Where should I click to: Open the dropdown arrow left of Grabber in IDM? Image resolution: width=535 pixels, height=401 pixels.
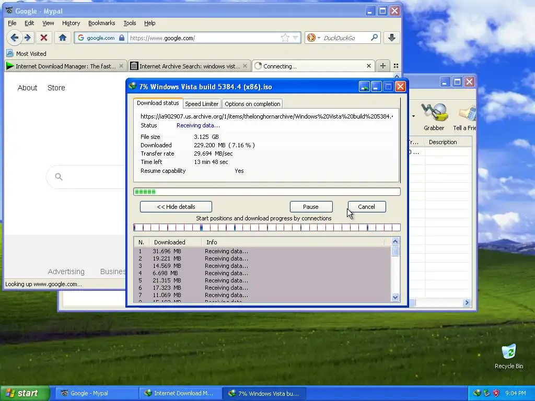414,116
